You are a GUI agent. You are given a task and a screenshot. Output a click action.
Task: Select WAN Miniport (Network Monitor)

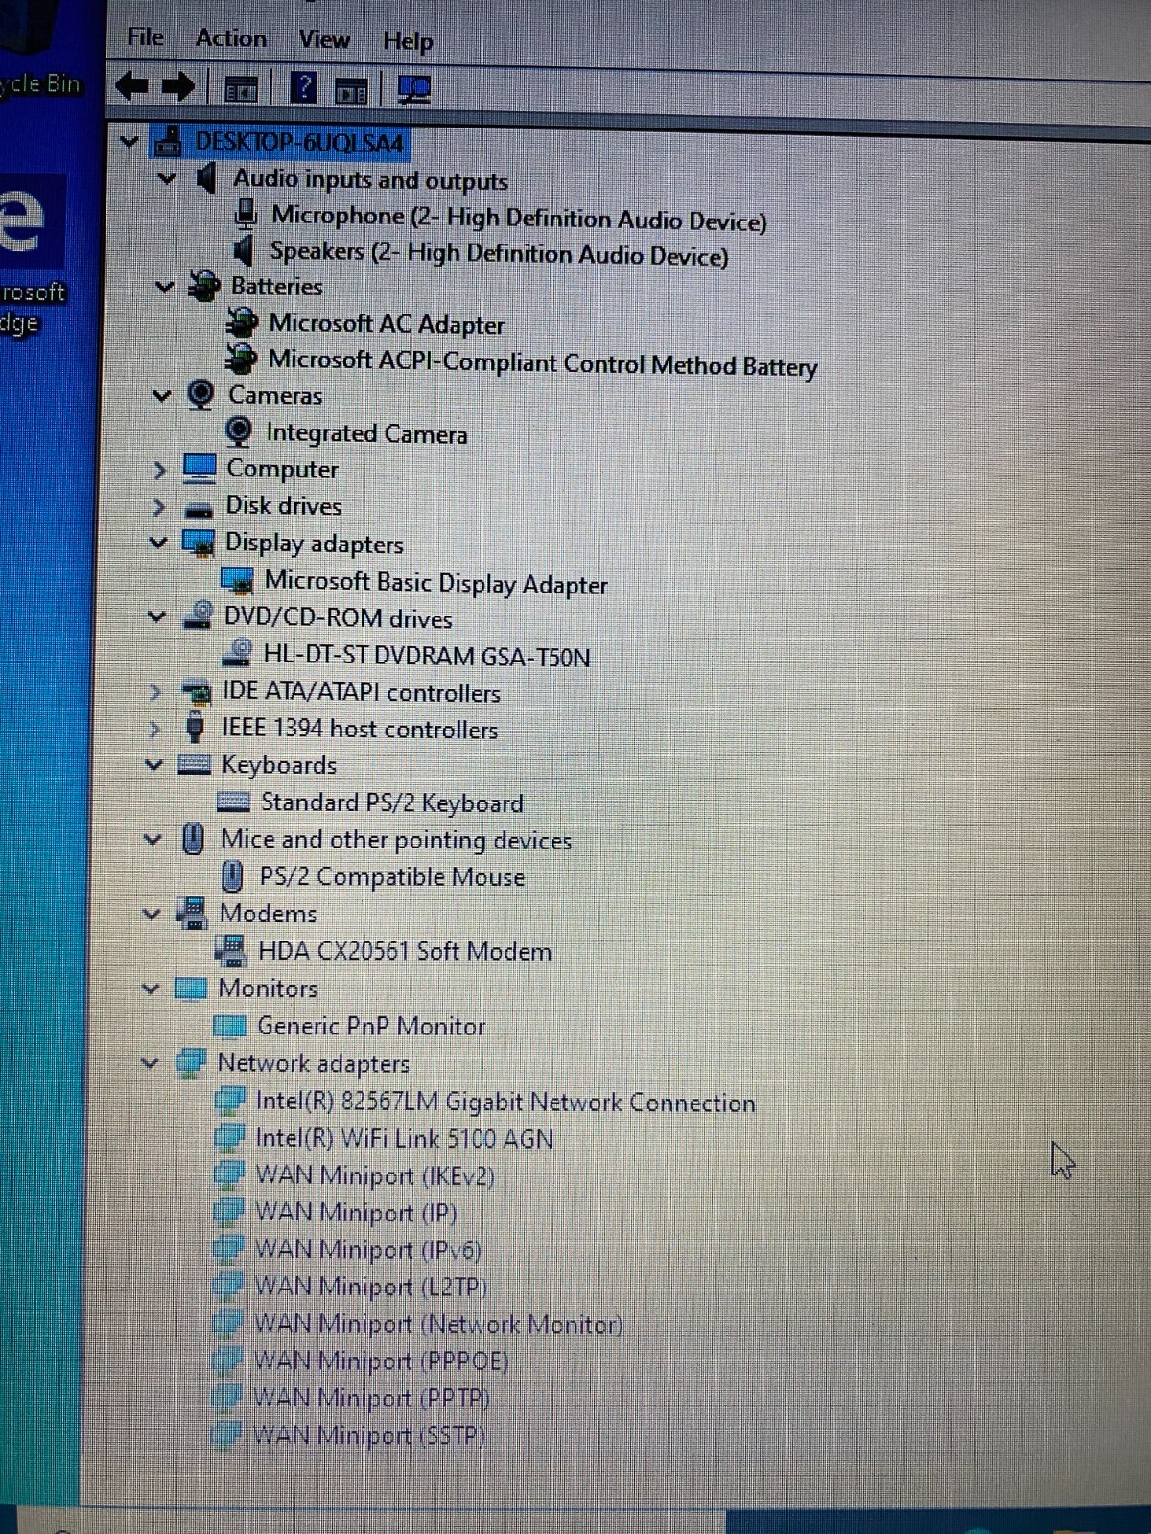pyautogui.click(x=437, y=1324)
